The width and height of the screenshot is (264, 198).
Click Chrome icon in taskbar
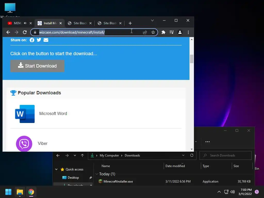pyautogui.click(x=31, y=192)
